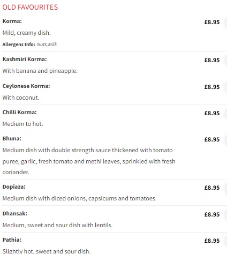Select the Kashmiri Korma dish name
Screen dimensions: 227x254
point(25,59)
